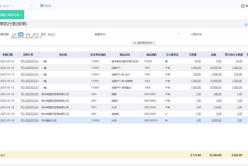Click the 合计 totals row label
This screenshot has height=166, width=248.
[3, 155]
